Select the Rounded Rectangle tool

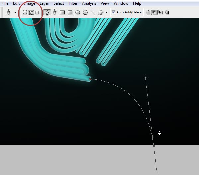70,12
